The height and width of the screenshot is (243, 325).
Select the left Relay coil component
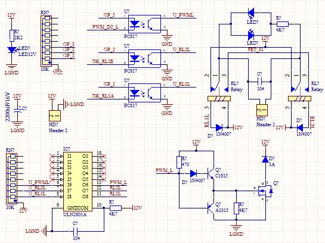tap(219, 99)
